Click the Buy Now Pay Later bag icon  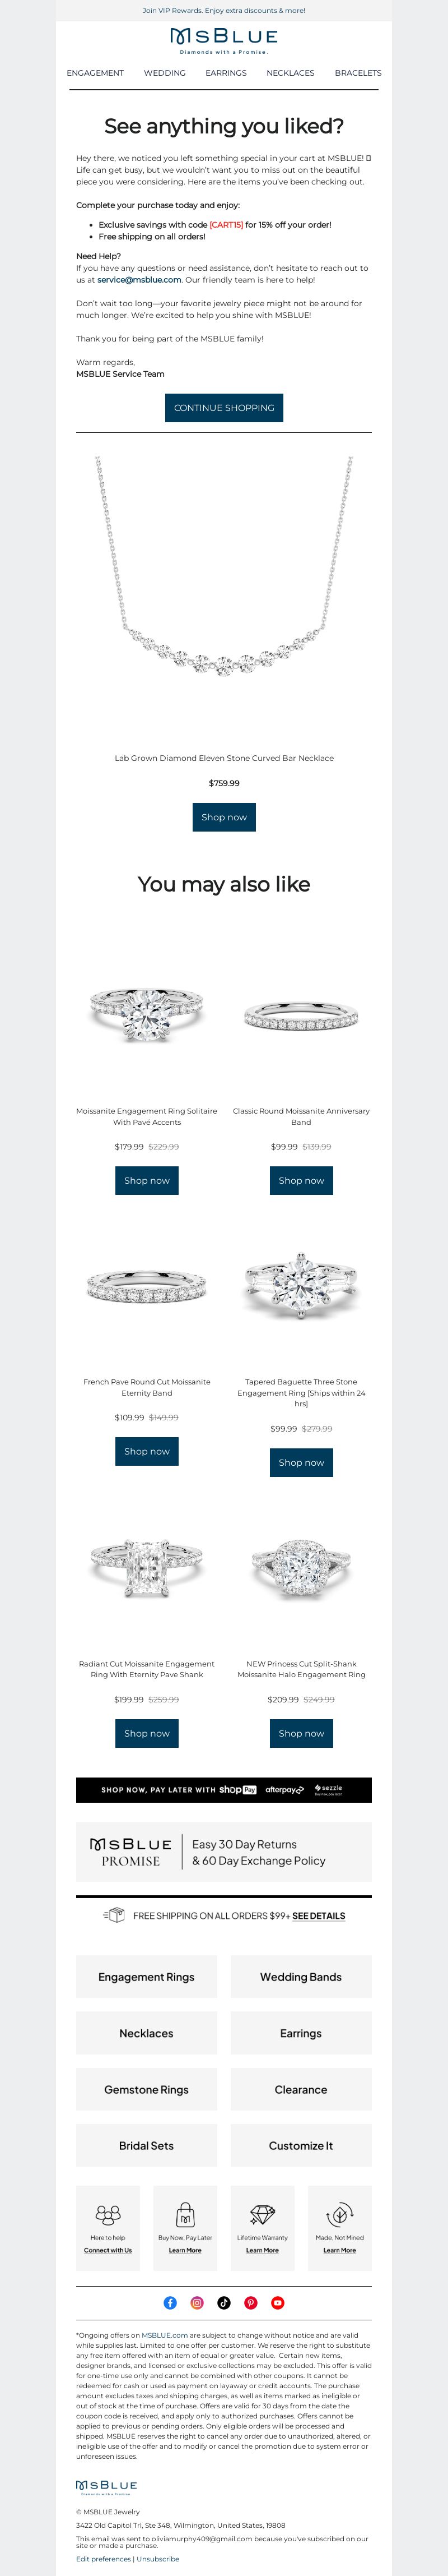point(185,2214)
